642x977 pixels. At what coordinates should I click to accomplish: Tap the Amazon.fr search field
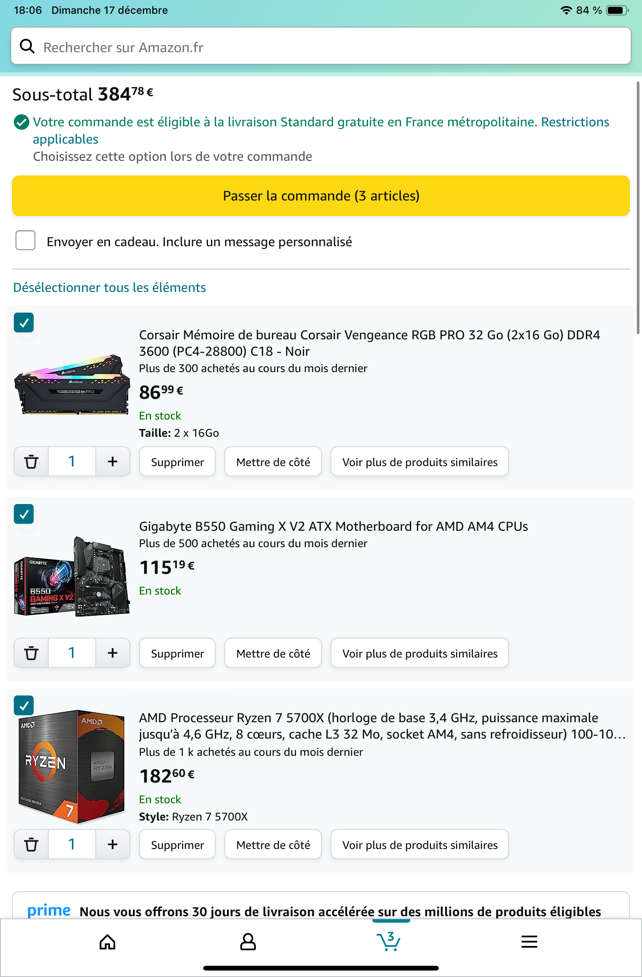(x=321, y=47)
